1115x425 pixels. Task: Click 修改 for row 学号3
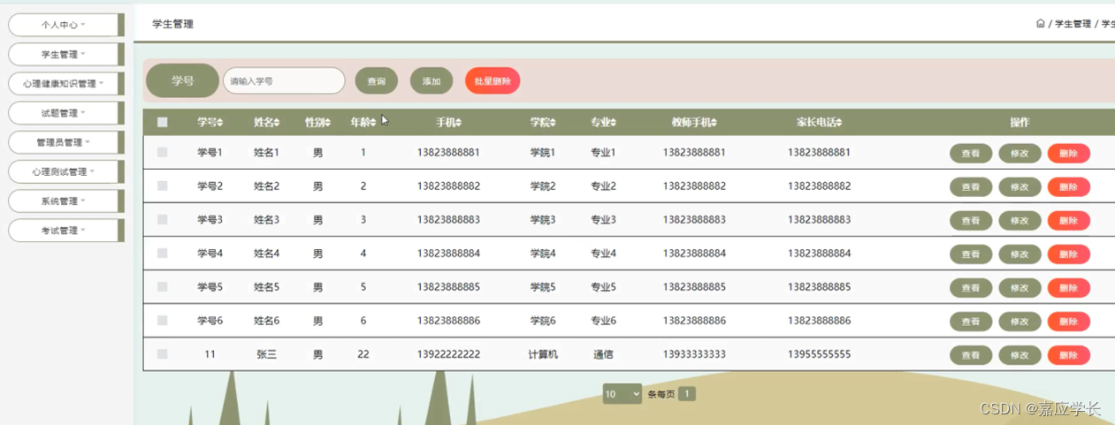coord(1020,221)
